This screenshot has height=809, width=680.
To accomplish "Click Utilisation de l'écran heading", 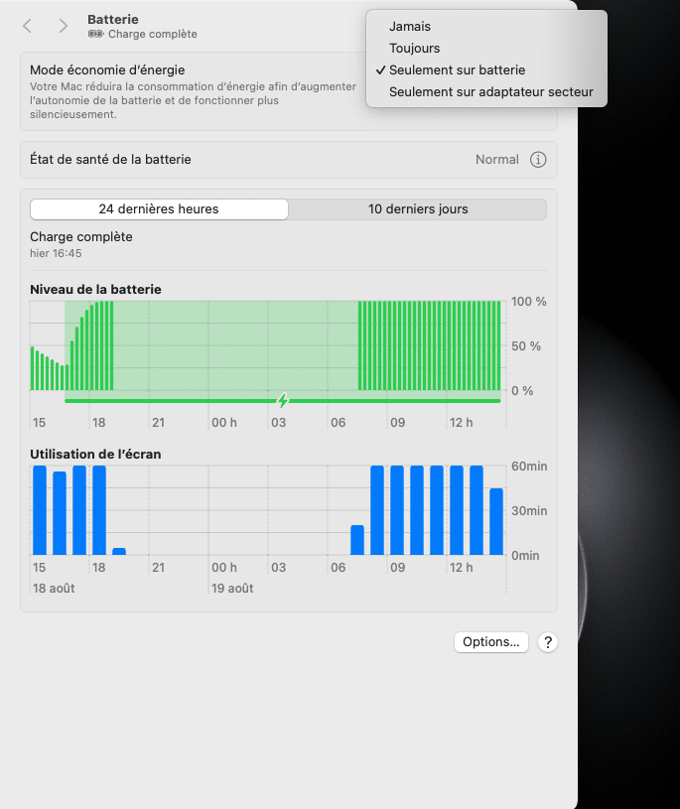I will coord(95,454).
